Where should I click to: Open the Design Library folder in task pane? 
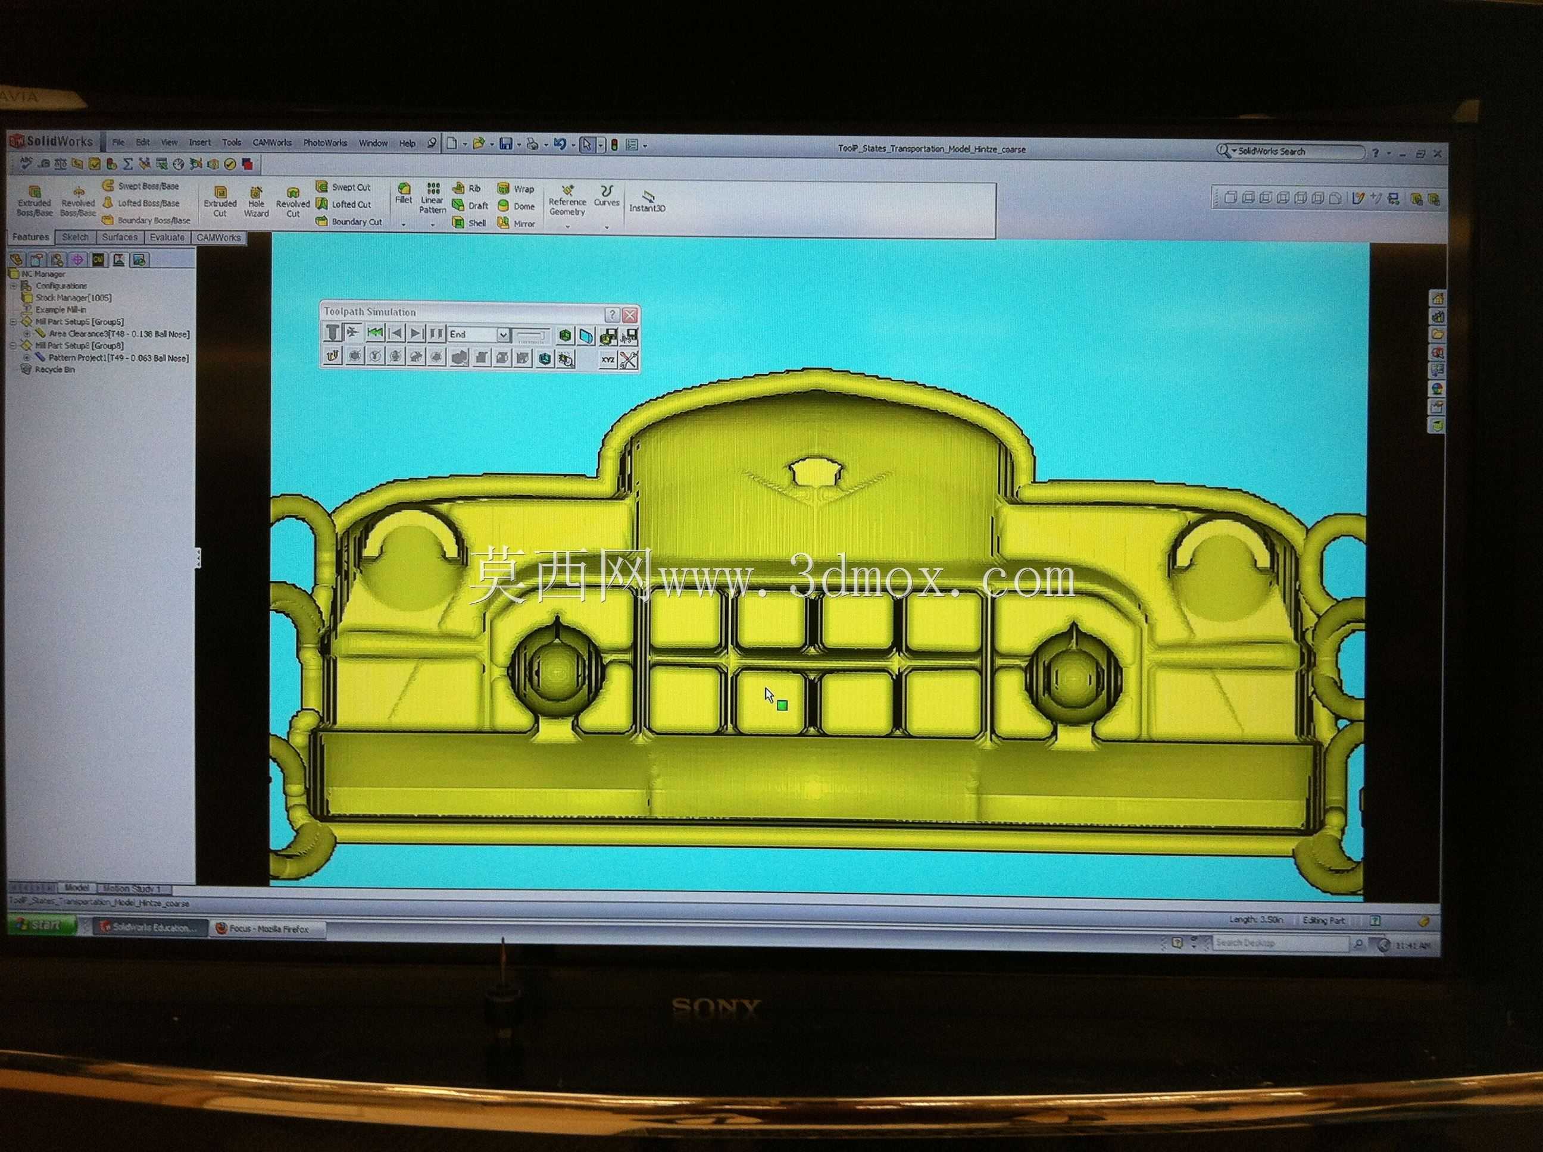tap(1438, 334)
